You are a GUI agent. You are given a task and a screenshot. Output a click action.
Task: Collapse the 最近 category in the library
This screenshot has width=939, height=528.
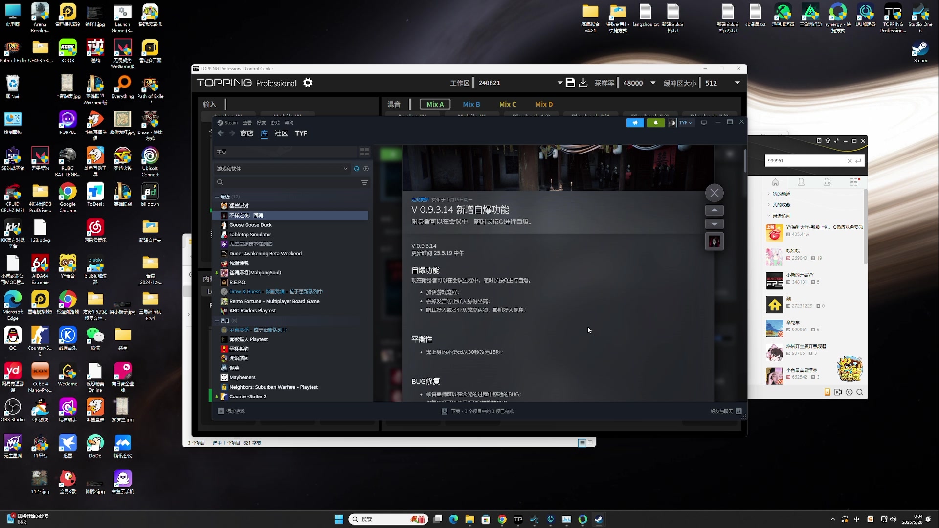point(217,197)
